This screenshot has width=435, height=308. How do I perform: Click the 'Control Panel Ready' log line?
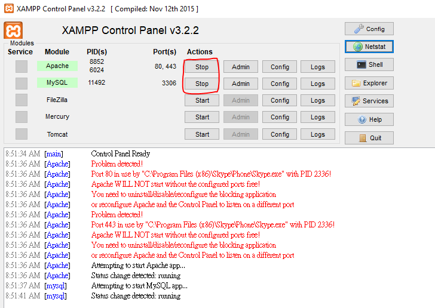121,153
